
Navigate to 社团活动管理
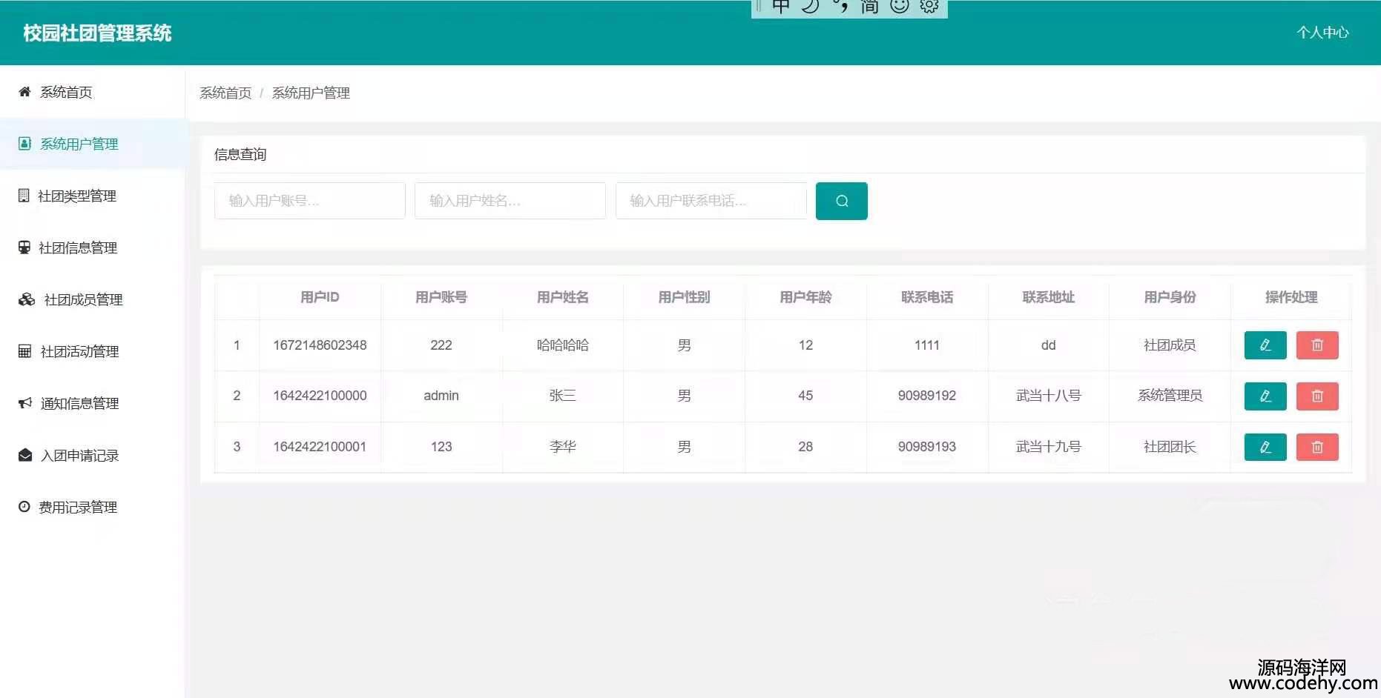coord(79,351)
